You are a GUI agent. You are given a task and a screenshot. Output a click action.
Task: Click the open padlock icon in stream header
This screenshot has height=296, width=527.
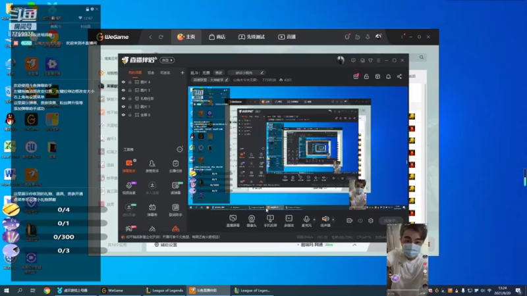[x=366, y=76]
